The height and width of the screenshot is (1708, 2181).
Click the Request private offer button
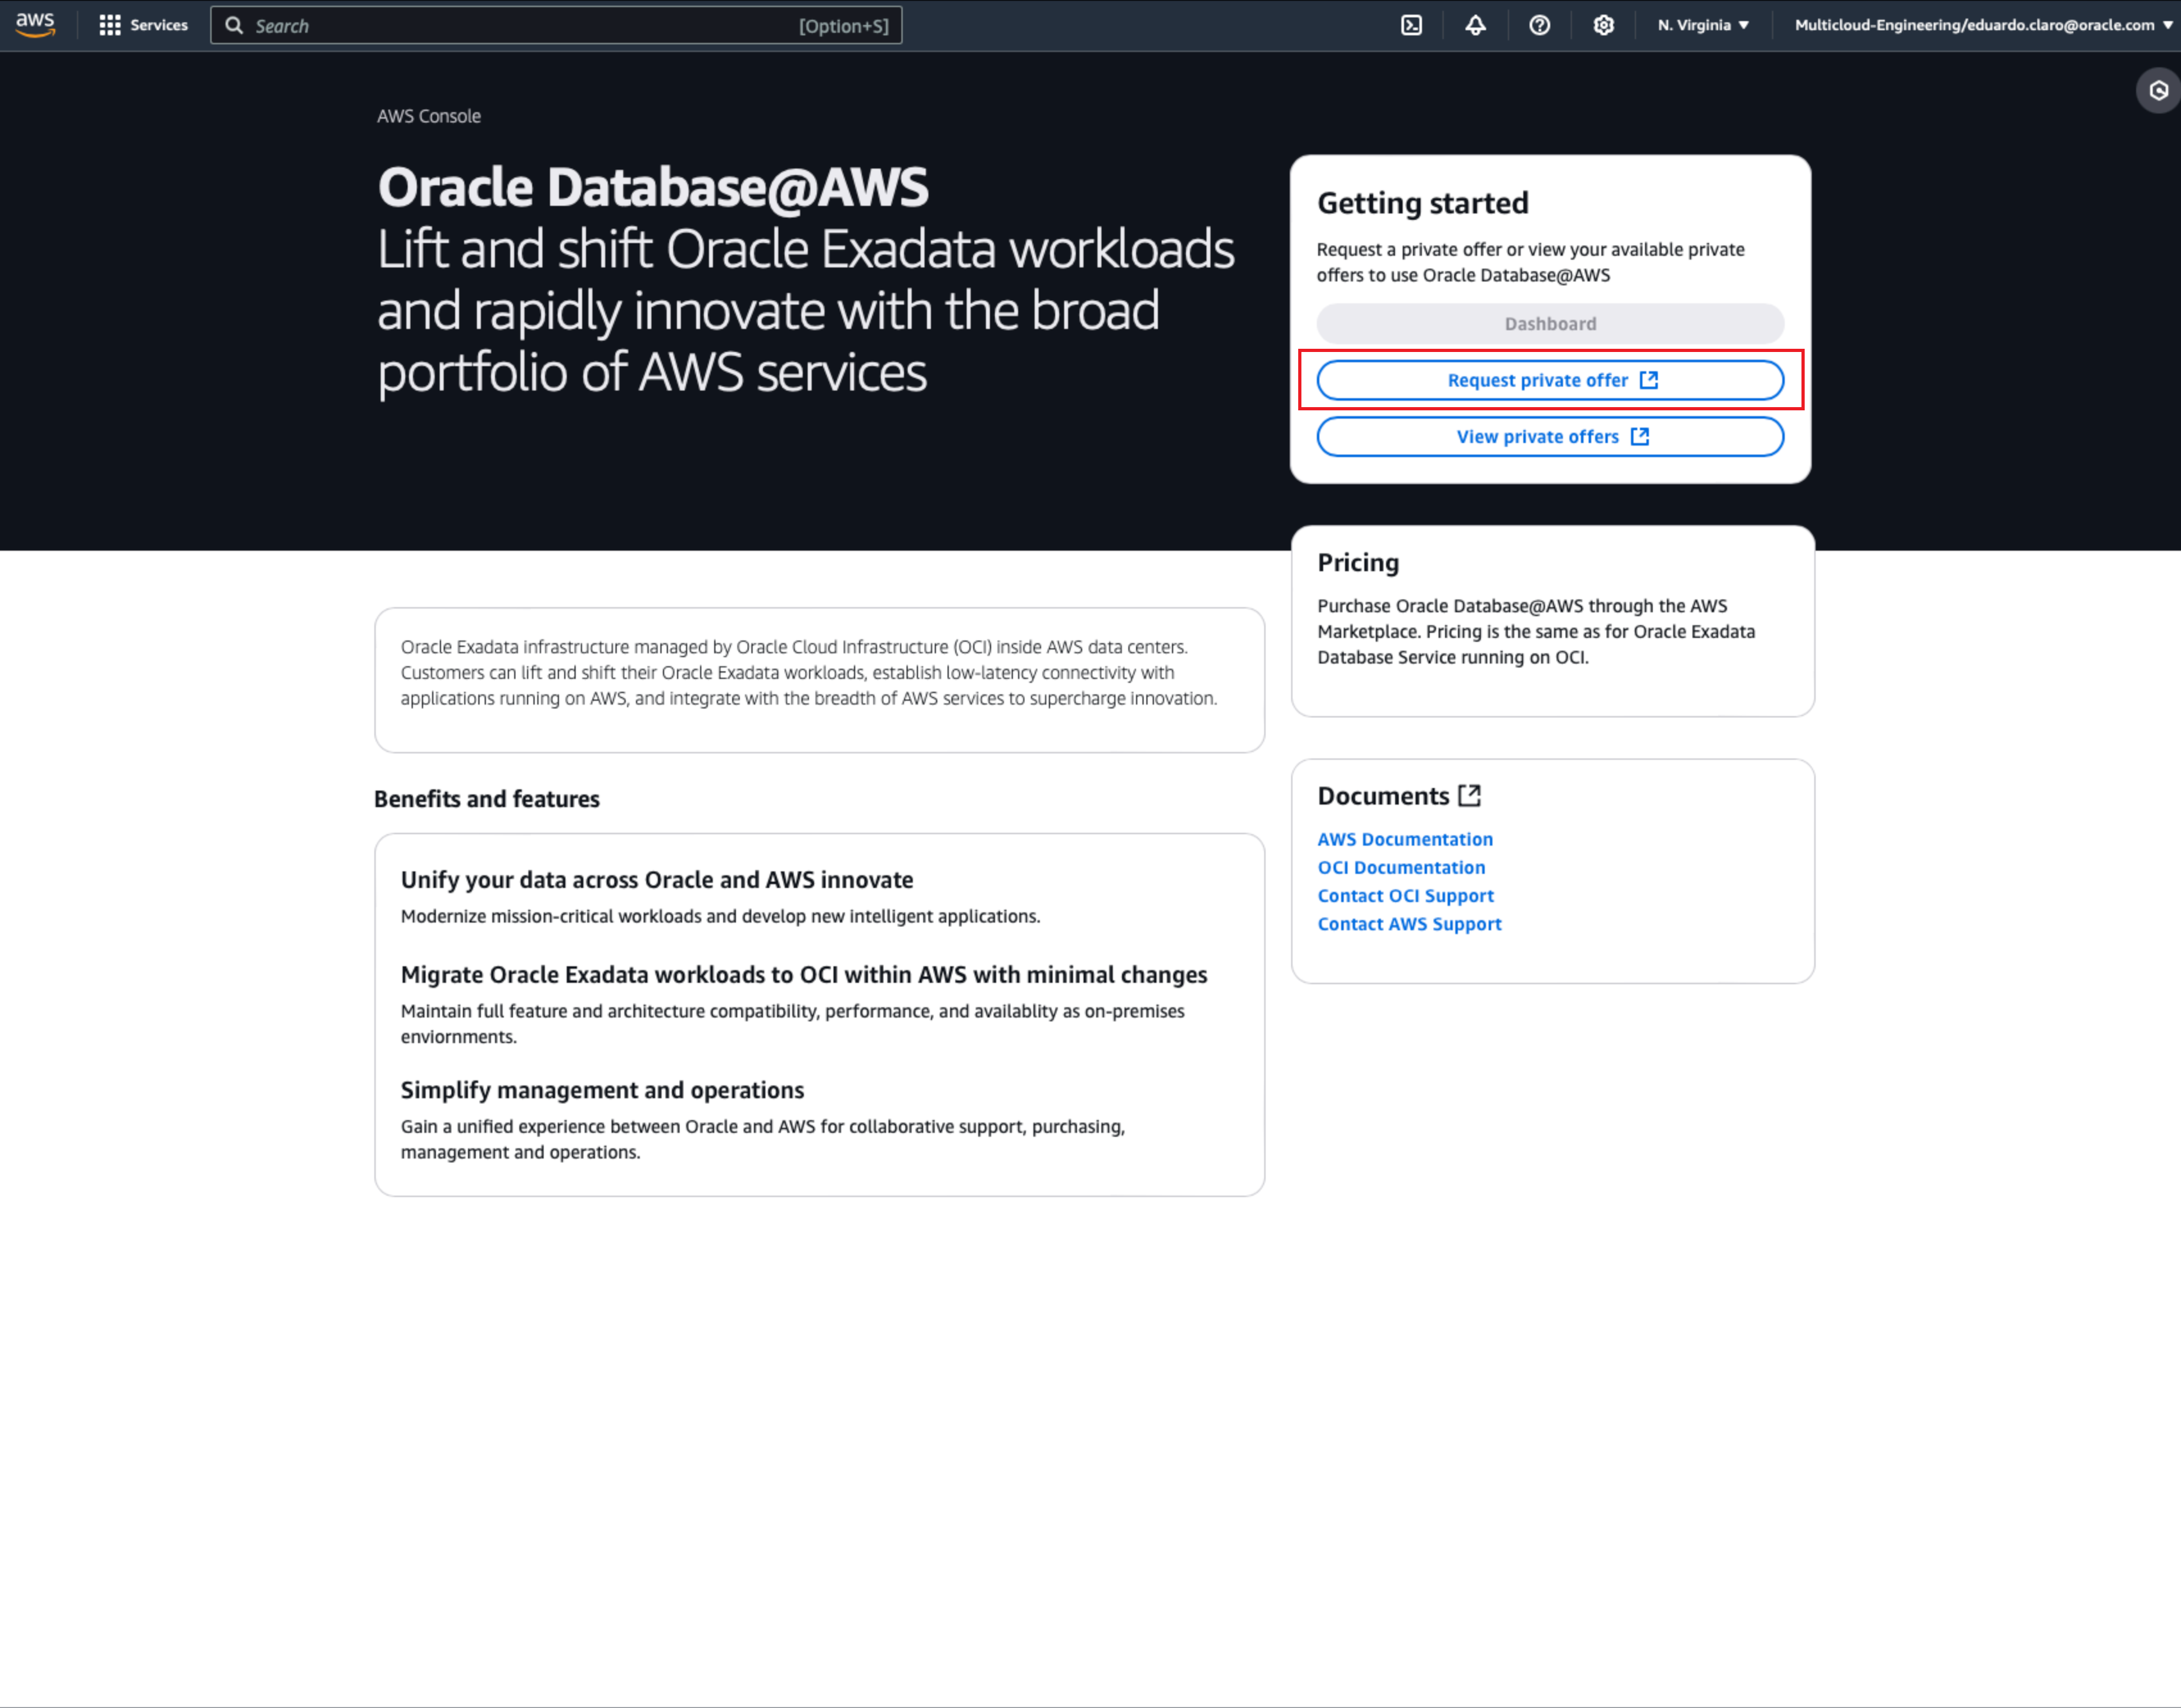pyautogui.click(x=1549, y=380)
